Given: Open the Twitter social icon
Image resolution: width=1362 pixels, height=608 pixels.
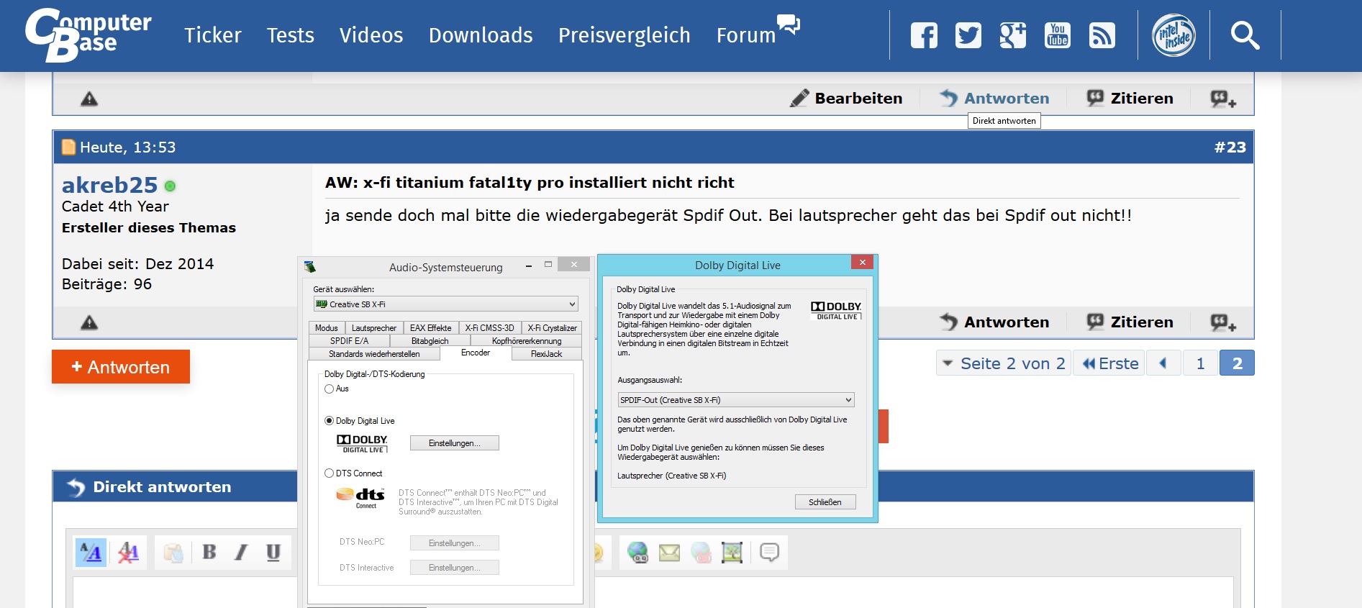Looking at the screenshot, I should click(968, 35).
